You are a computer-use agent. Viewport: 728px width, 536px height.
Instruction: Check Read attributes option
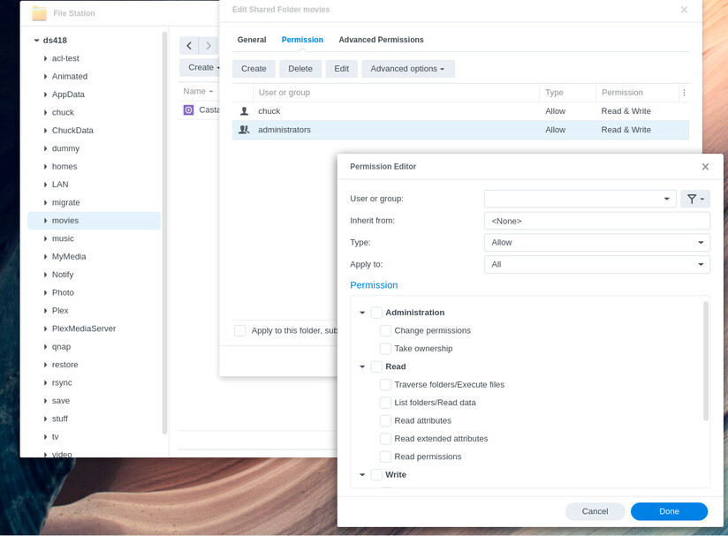385,421
